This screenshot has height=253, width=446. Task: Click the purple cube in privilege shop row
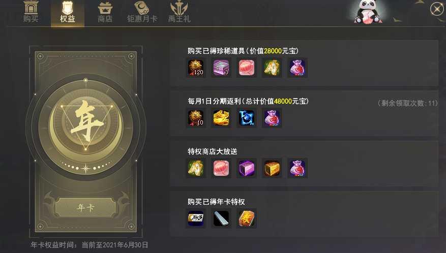[x=246, y=168]
